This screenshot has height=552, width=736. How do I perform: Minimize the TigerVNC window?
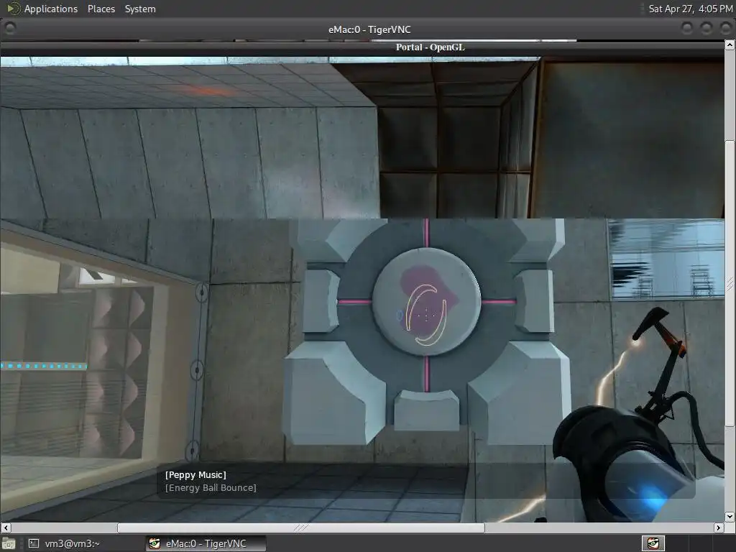pyautogui.click(x=686, y=29)
